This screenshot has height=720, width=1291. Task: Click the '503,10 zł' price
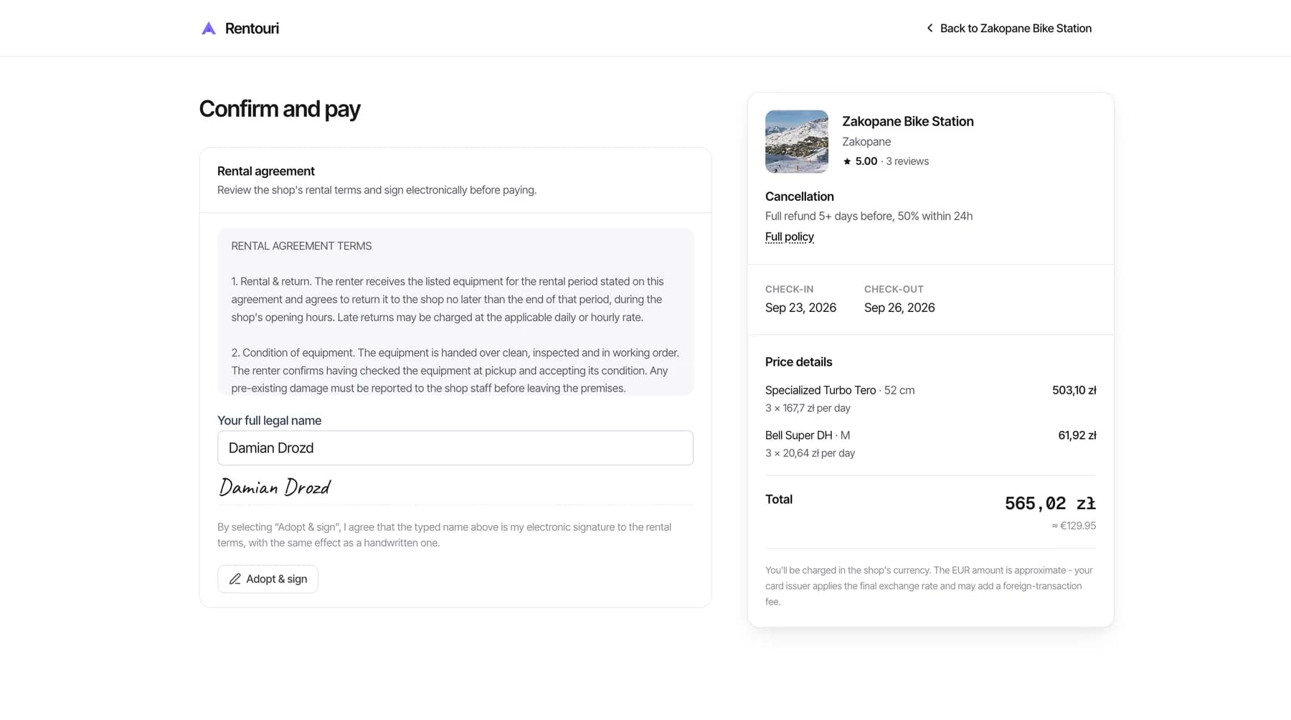click(1074, 390)
